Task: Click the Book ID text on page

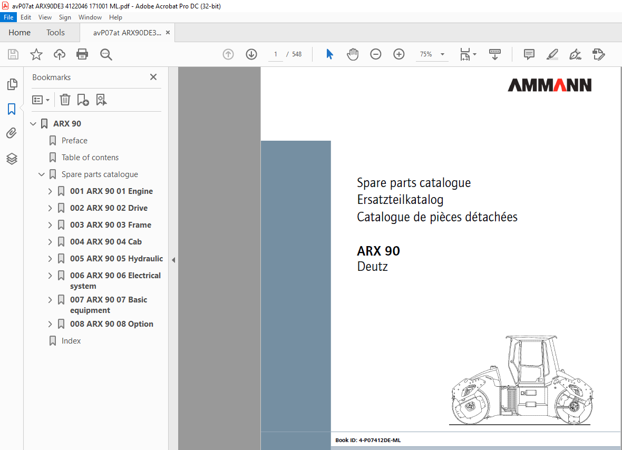Action: pos(368,440)
